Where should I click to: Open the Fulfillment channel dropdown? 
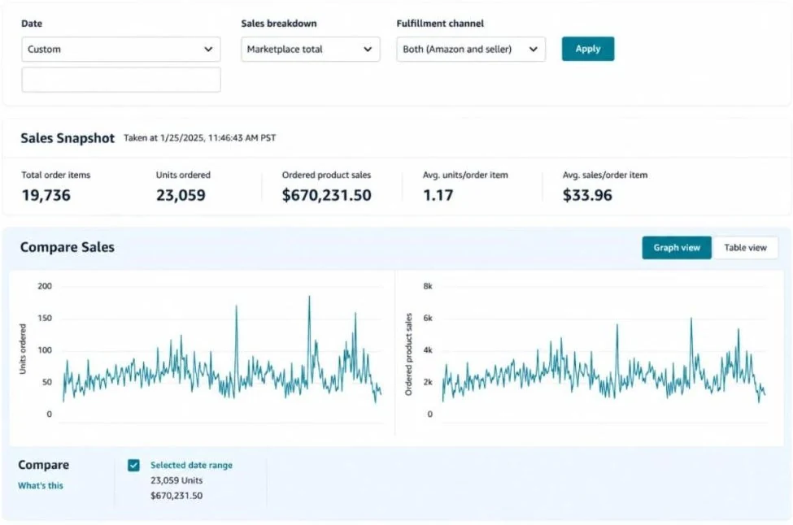(x=471, y=49)
